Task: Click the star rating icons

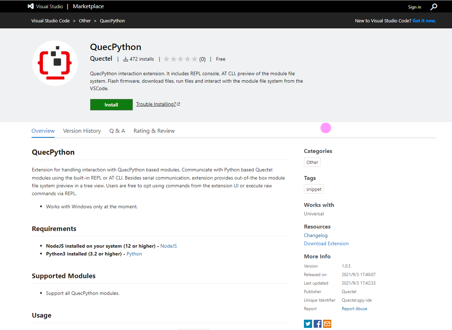Action: point(180,59)
